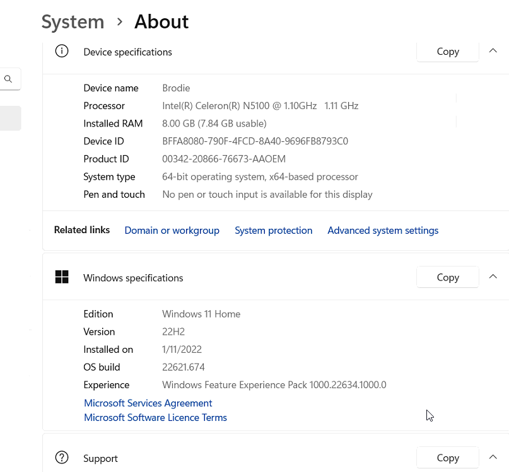Click the Device name label
509x472 pixels.
tap(111, 88)
